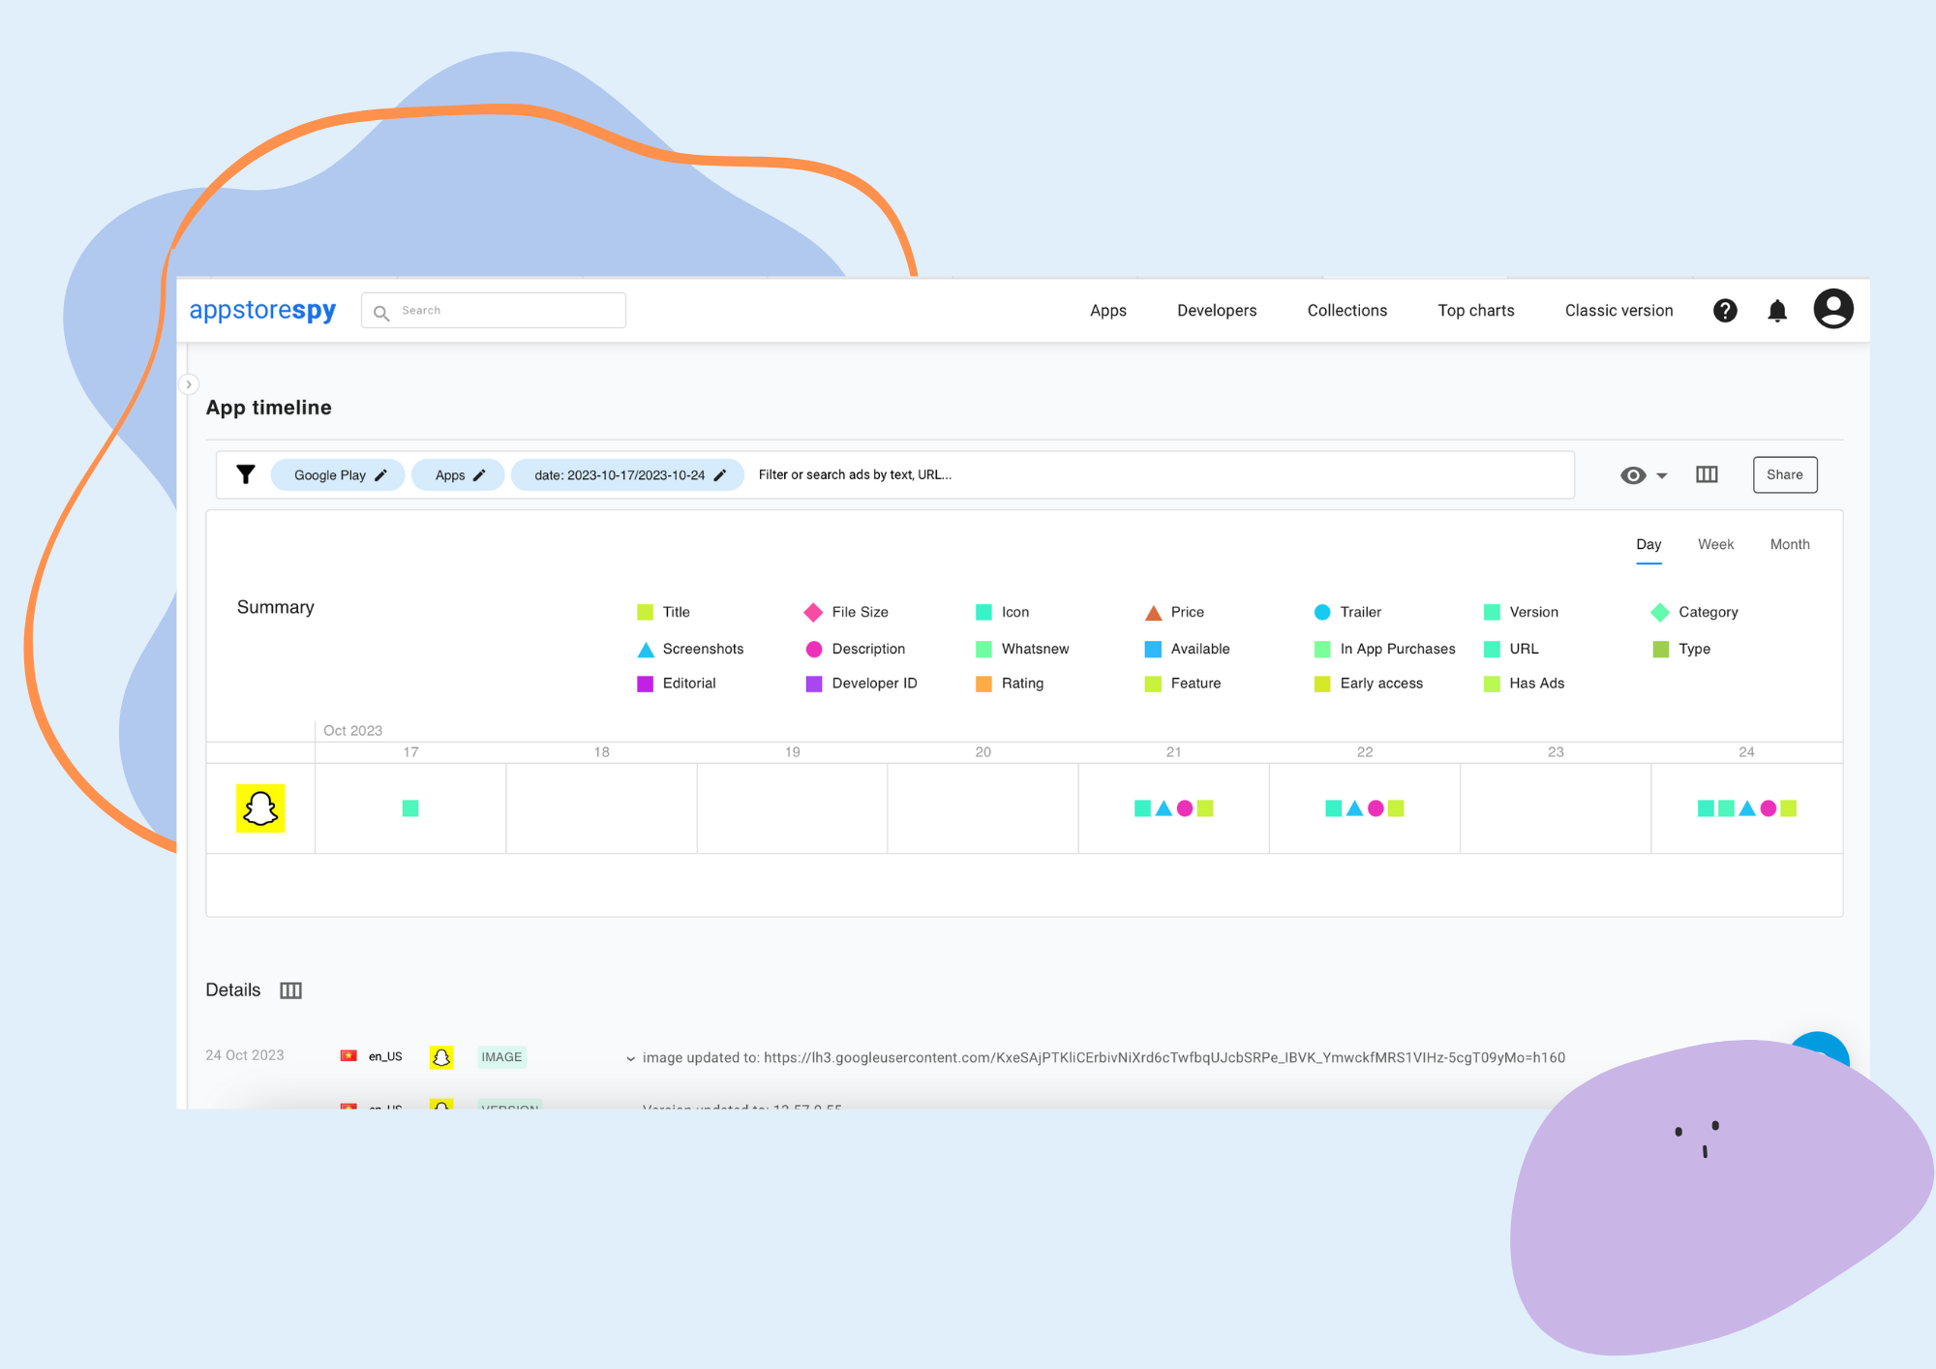Image resolution: width=1936 pixels, height=1369 pixels.
Task: Open the notifications bell
Action: [x=1777, y=311]
